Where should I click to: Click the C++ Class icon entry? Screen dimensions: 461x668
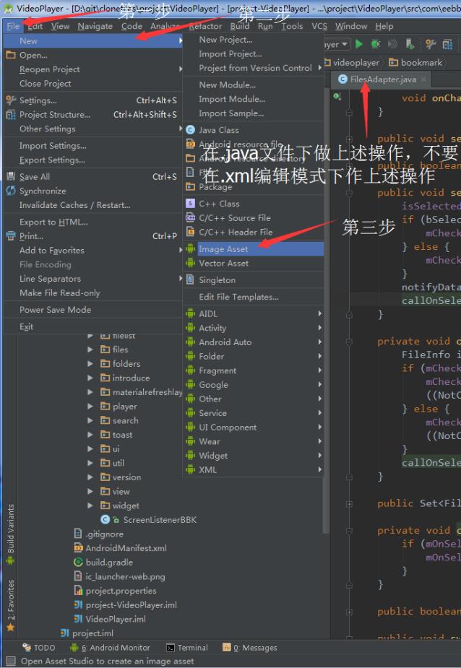tap(191, 204)
